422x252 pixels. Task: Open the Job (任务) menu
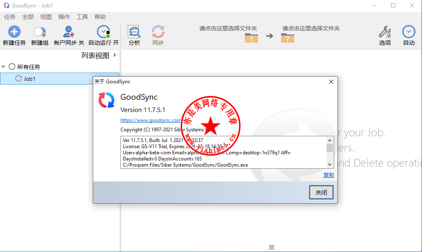tap(10, 17)
